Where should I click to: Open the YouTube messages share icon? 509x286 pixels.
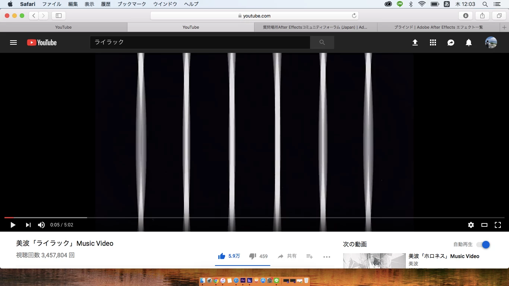(451, 42)
